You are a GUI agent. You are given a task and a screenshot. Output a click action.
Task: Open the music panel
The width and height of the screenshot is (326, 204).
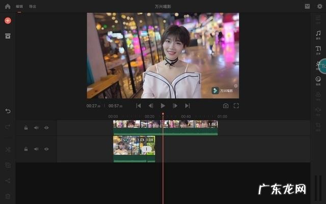pyautogui.click(x=318, y=35)
